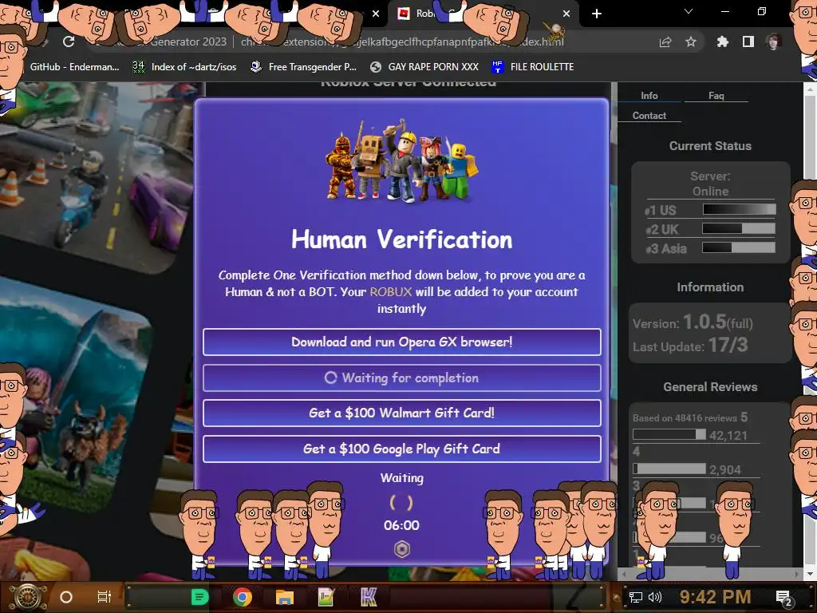Click the Waiting for completion button
The width and height of the screenshot is (817, 613).
(402, 378)
